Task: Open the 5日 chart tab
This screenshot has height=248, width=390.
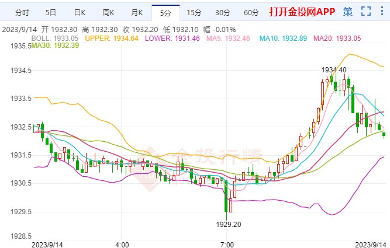Action: click(51, 12)
